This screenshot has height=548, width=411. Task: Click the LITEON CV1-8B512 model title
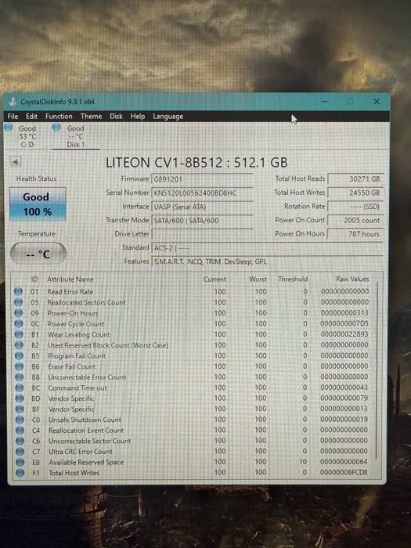pyautogui.click(x=196, y=163)
